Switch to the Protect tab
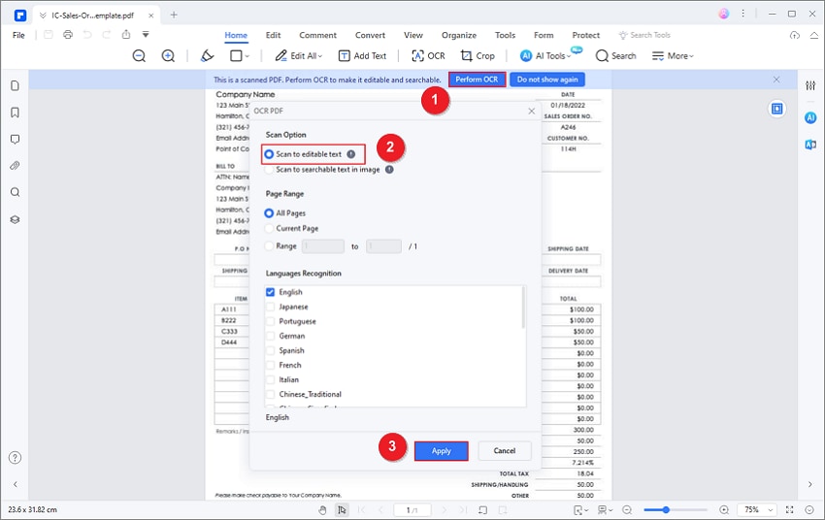The image size is (825, 520). tap(585, 35)
